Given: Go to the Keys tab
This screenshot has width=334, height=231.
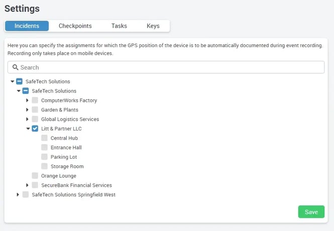Looking at the screenshot, I should point(153,26).
